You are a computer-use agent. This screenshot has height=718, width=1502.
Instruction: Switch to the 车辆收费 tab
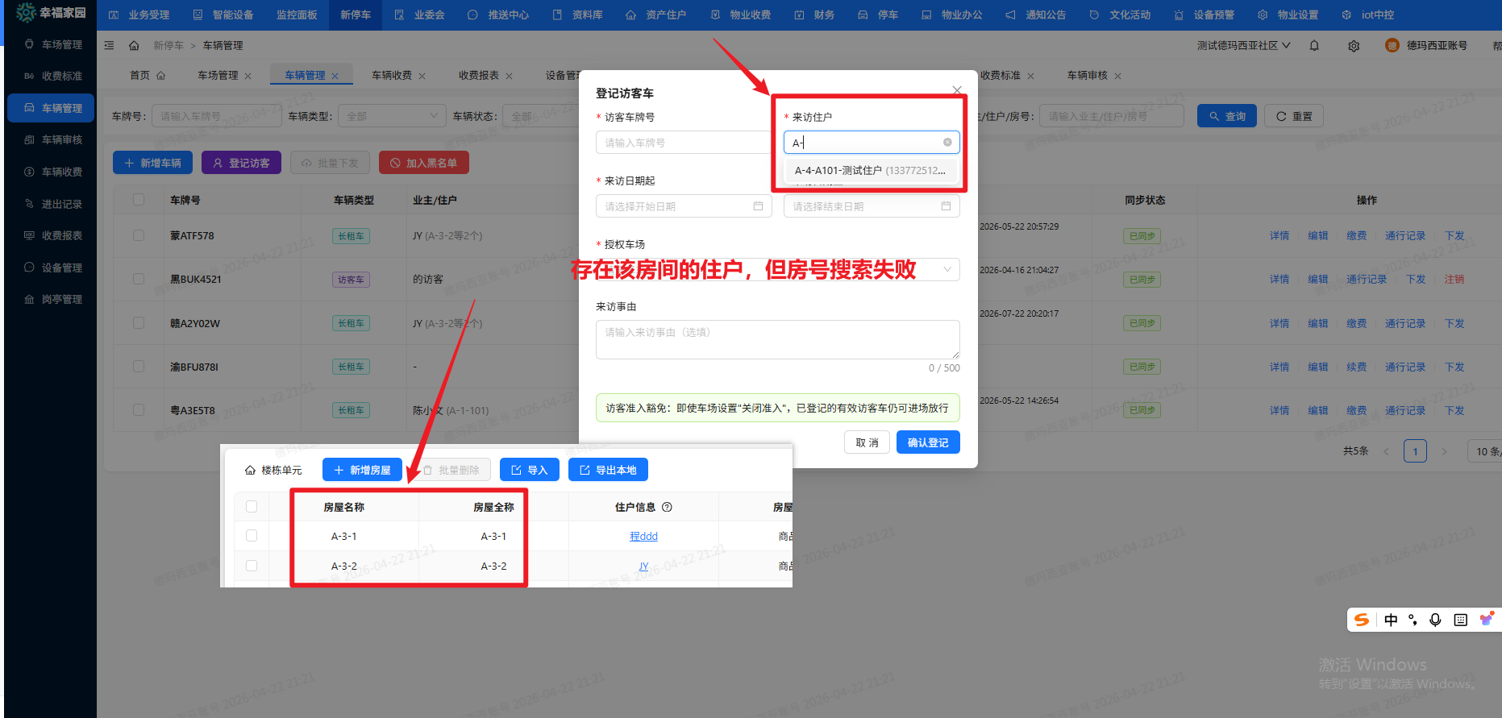[391, 76]
